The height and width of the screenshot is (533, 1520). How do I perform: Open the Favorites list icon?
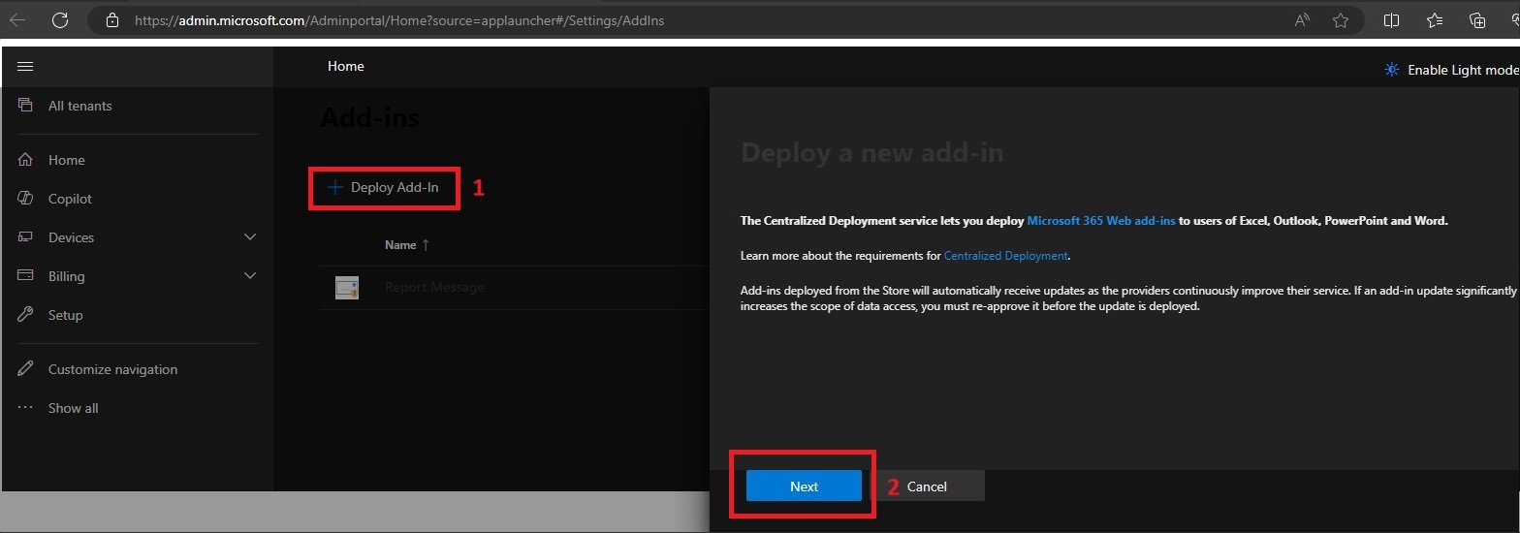[x=1435, y=19]
